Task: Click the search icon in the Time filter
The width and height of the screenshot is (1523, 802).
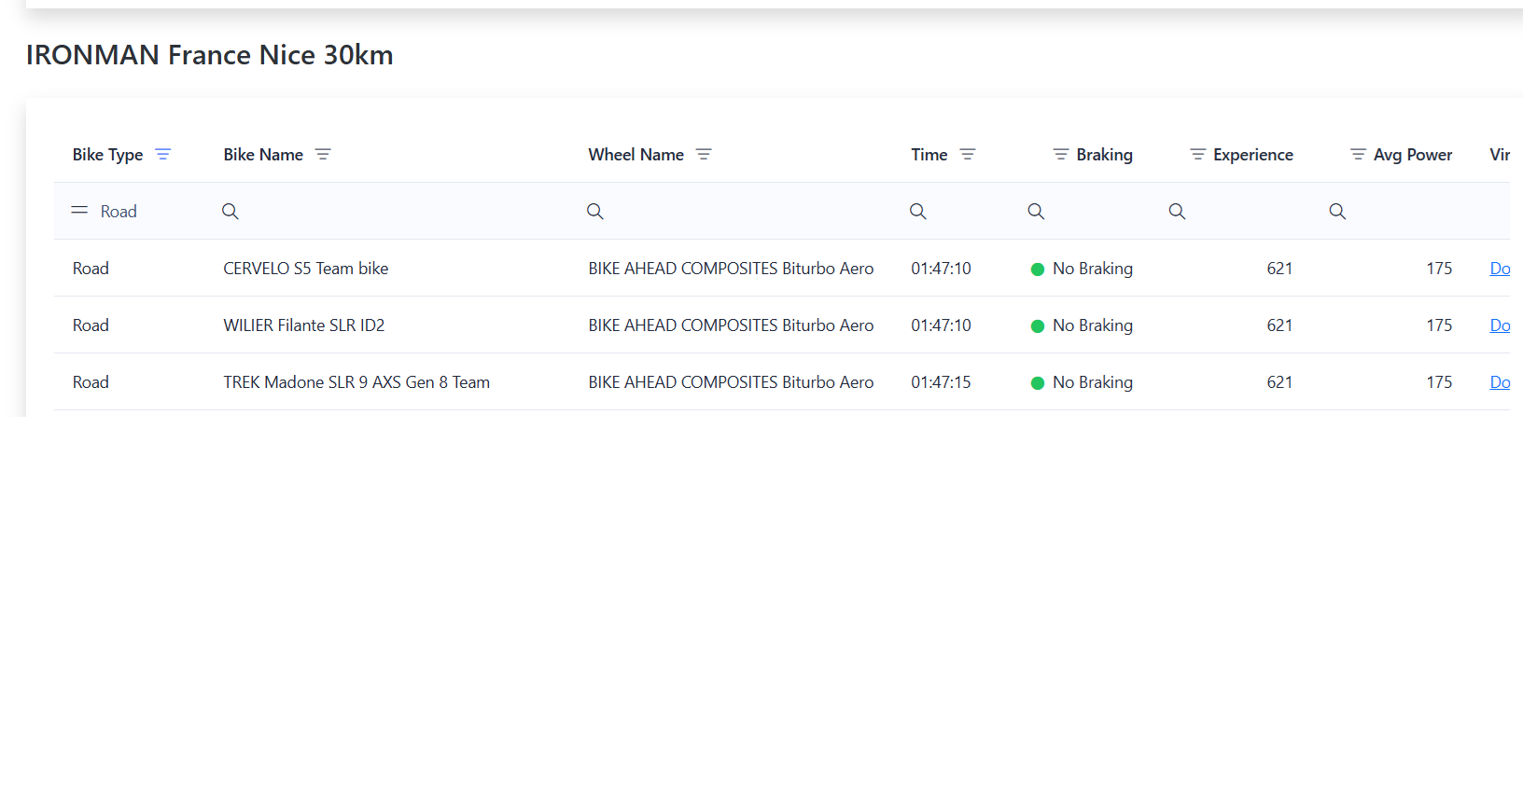Action: [918, 212]
